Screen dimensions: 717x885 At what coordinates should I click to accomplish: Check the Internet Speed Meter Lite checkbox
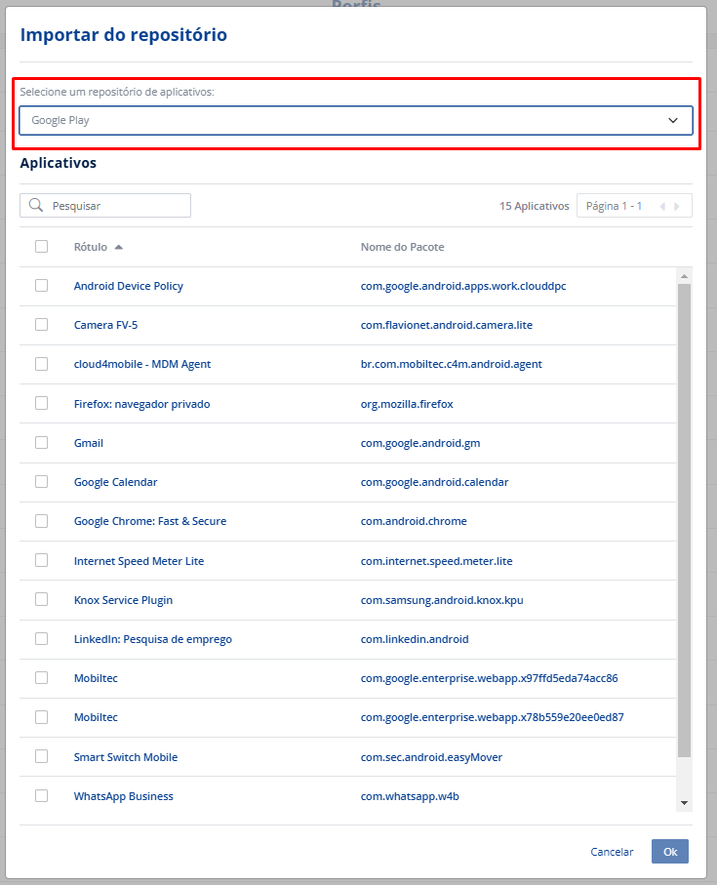coord(41,560)
